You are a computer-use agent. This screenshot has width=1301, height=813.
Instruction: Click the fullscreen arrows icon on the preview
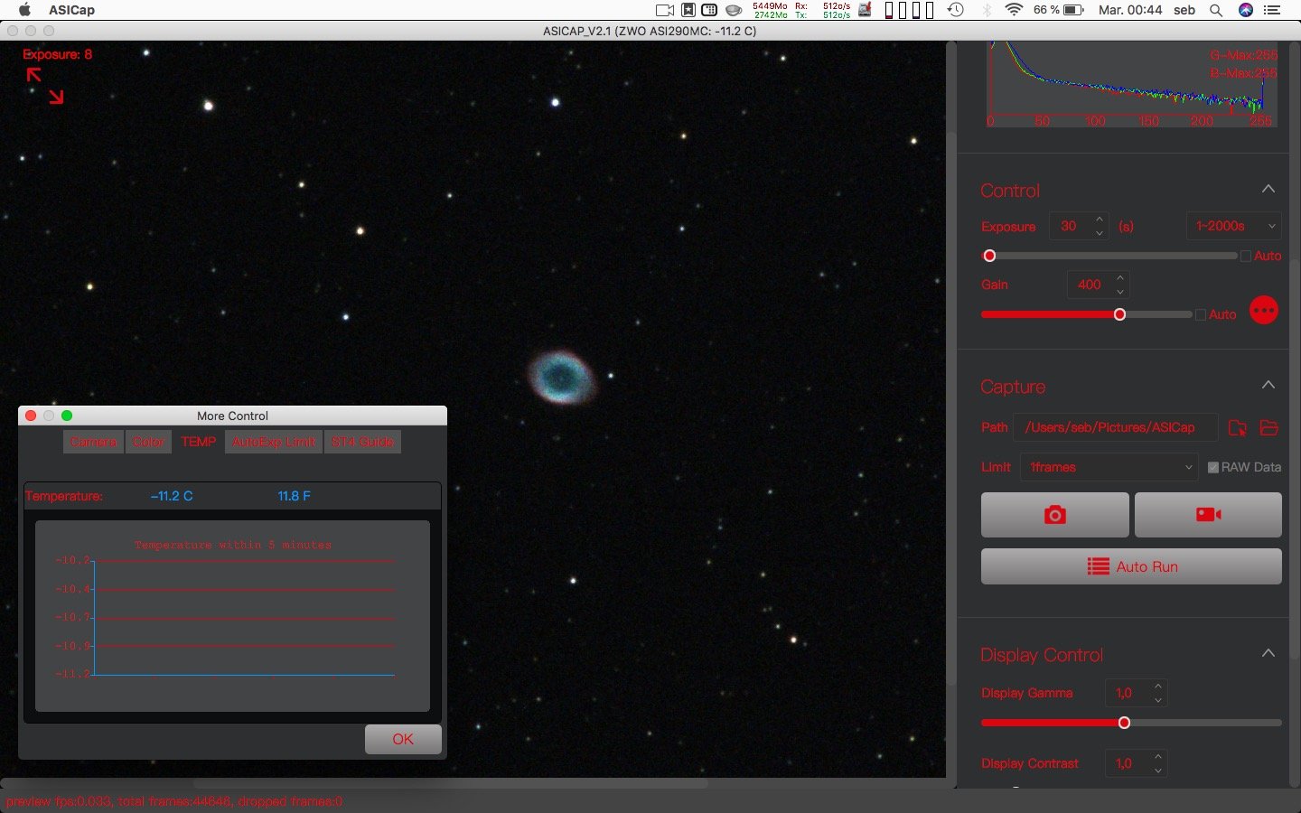[x=44, y=86]
